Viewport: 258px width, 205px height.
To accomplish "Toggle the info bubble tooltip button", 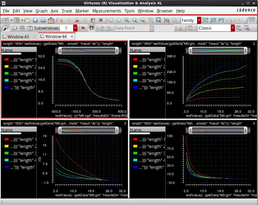I will click(x=91, y=28).
